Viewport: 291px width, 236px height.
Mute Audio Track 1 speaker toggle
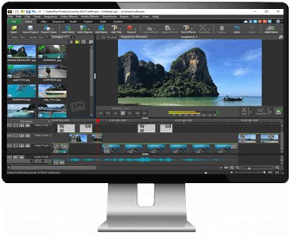(x=15, y=157)
